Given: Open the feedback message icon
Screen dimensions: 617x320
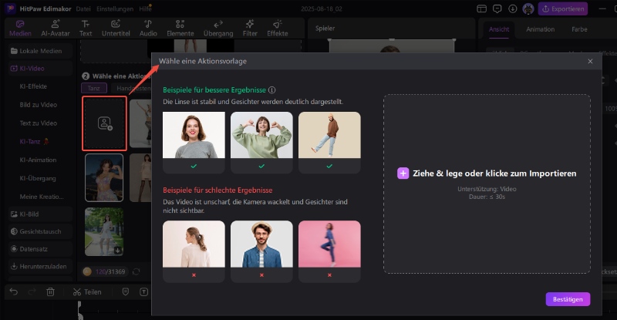Looking at the screenshot, I should 497,8.
